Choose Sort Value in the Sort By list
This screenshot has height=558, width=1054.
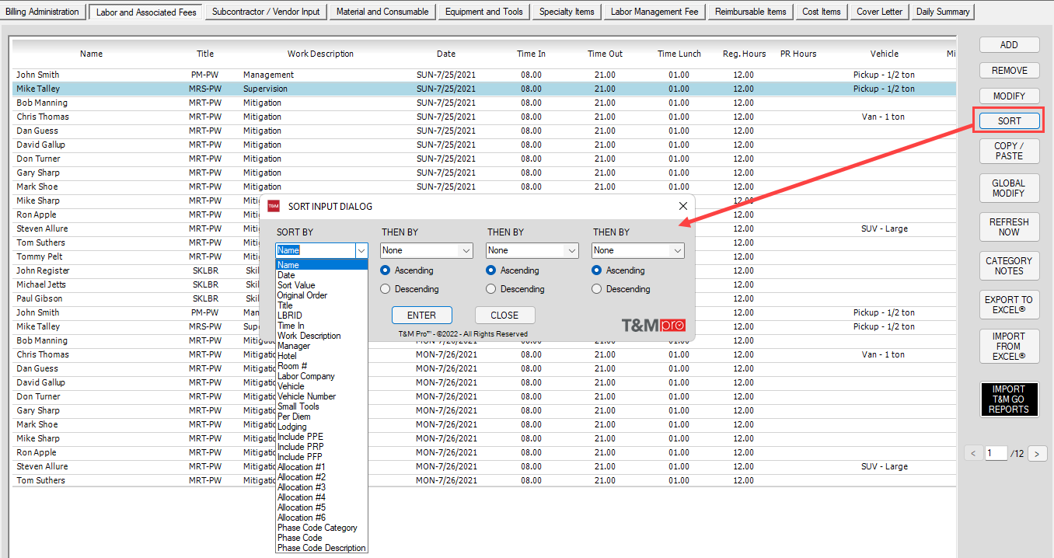[x=322, y=285]
